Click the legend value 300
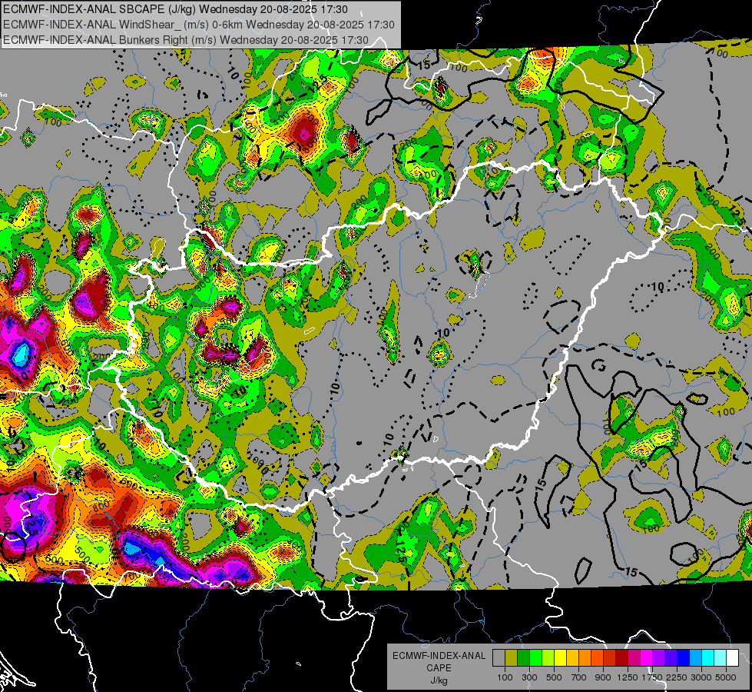752x692 pixels. (529, 677)
